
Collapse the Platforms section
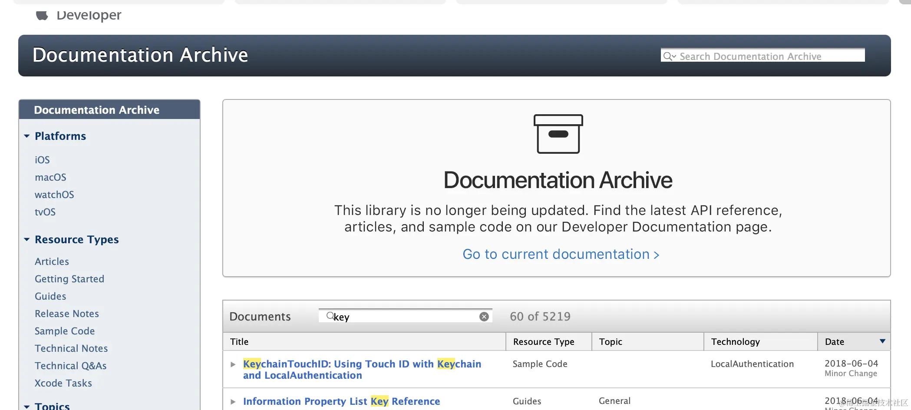coord(27,136)
